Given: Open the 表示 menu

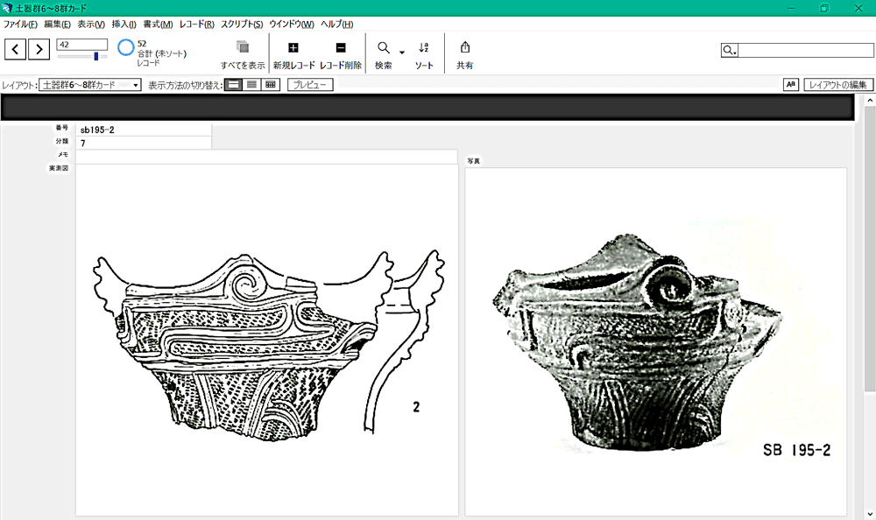Looking at the screenshot, I should pyautogui.click(x=91, y=24).
